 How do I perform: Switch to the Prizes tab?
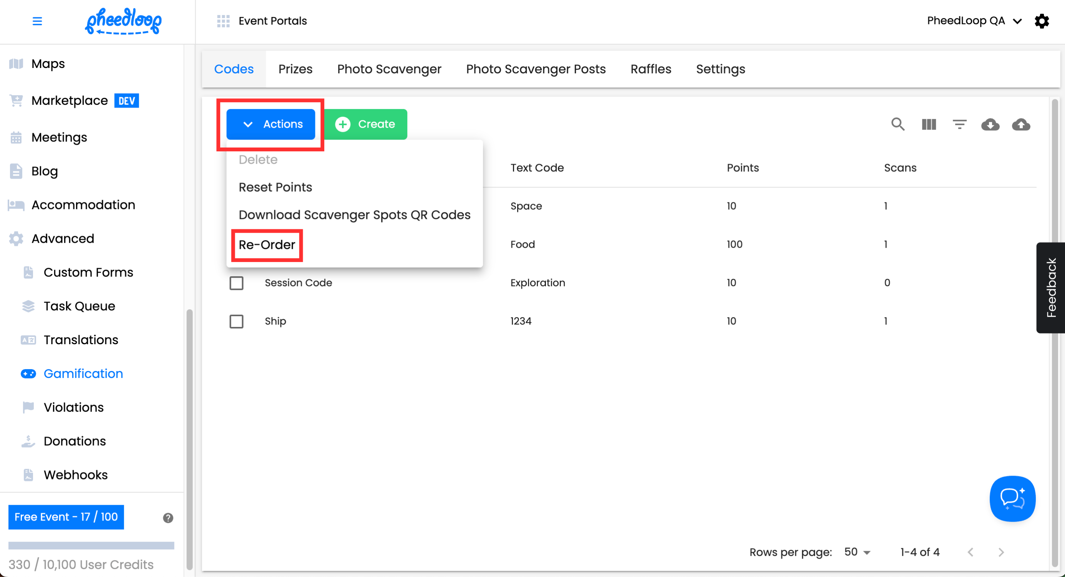point(295,69)
